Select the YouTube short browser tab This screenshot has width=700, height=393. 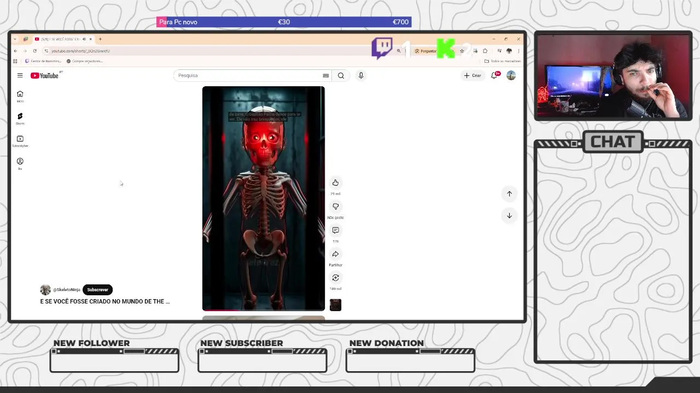(x=63, y=39)
